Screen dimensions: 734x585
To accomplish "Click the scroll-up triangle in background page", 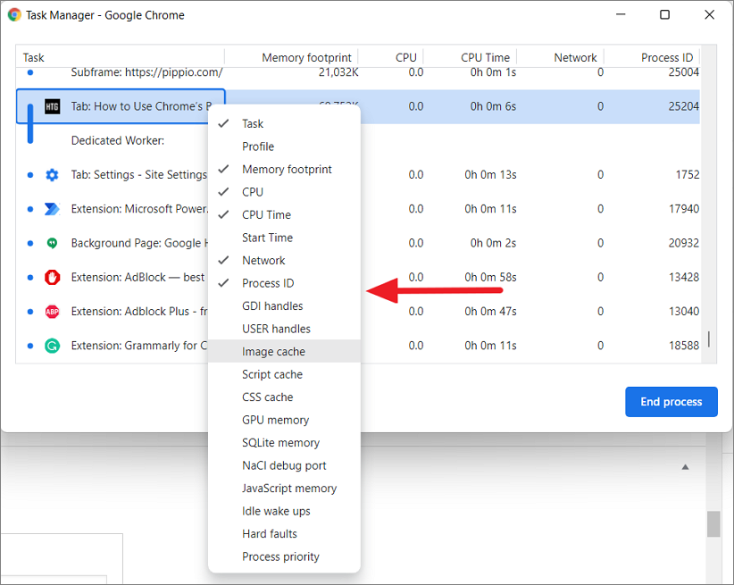I will (x=685, y=467).
